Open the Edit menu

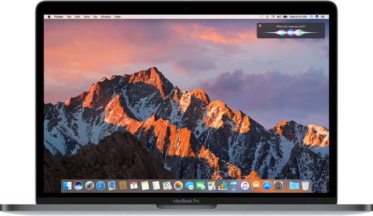pos(77,17)
